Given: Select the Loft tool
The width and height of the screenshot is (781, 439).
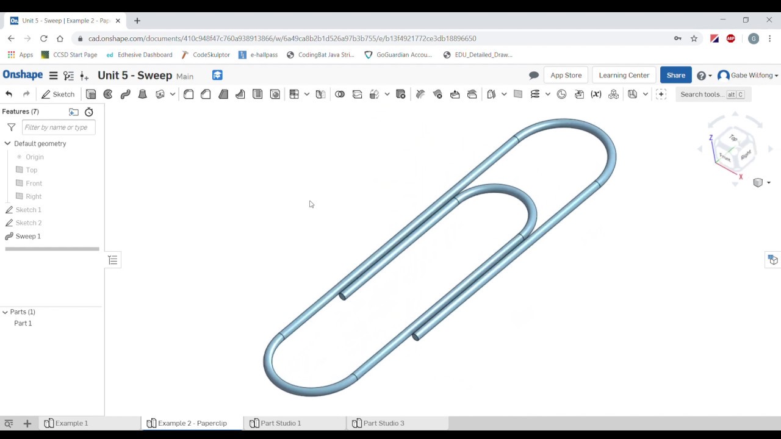Looking at the screenshot, I should (x=142, y=94).
